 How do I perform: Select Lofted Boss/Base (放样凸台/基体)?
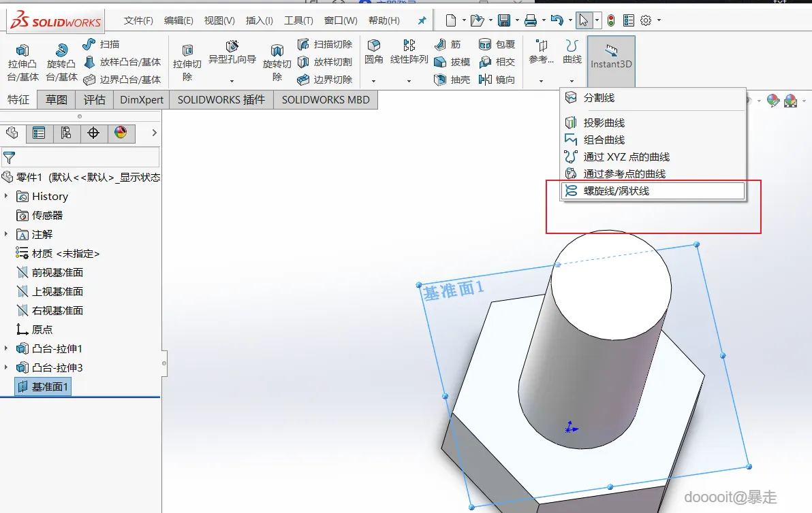pyautogui.click(x=122, y=62)
